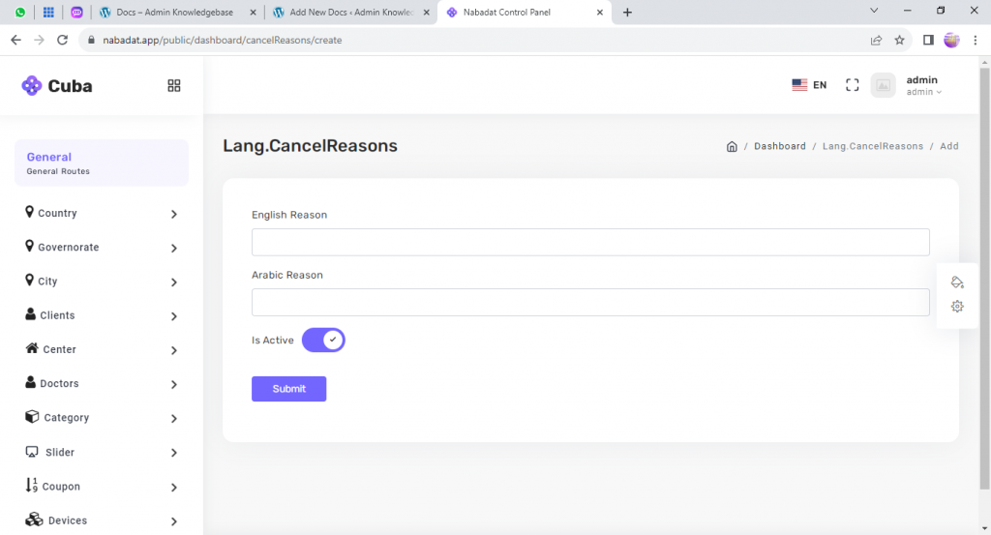Click the fullscreen icon in header
Viewport: 991px width, 535px height.
pyautogui.click(x=852, y=85)
